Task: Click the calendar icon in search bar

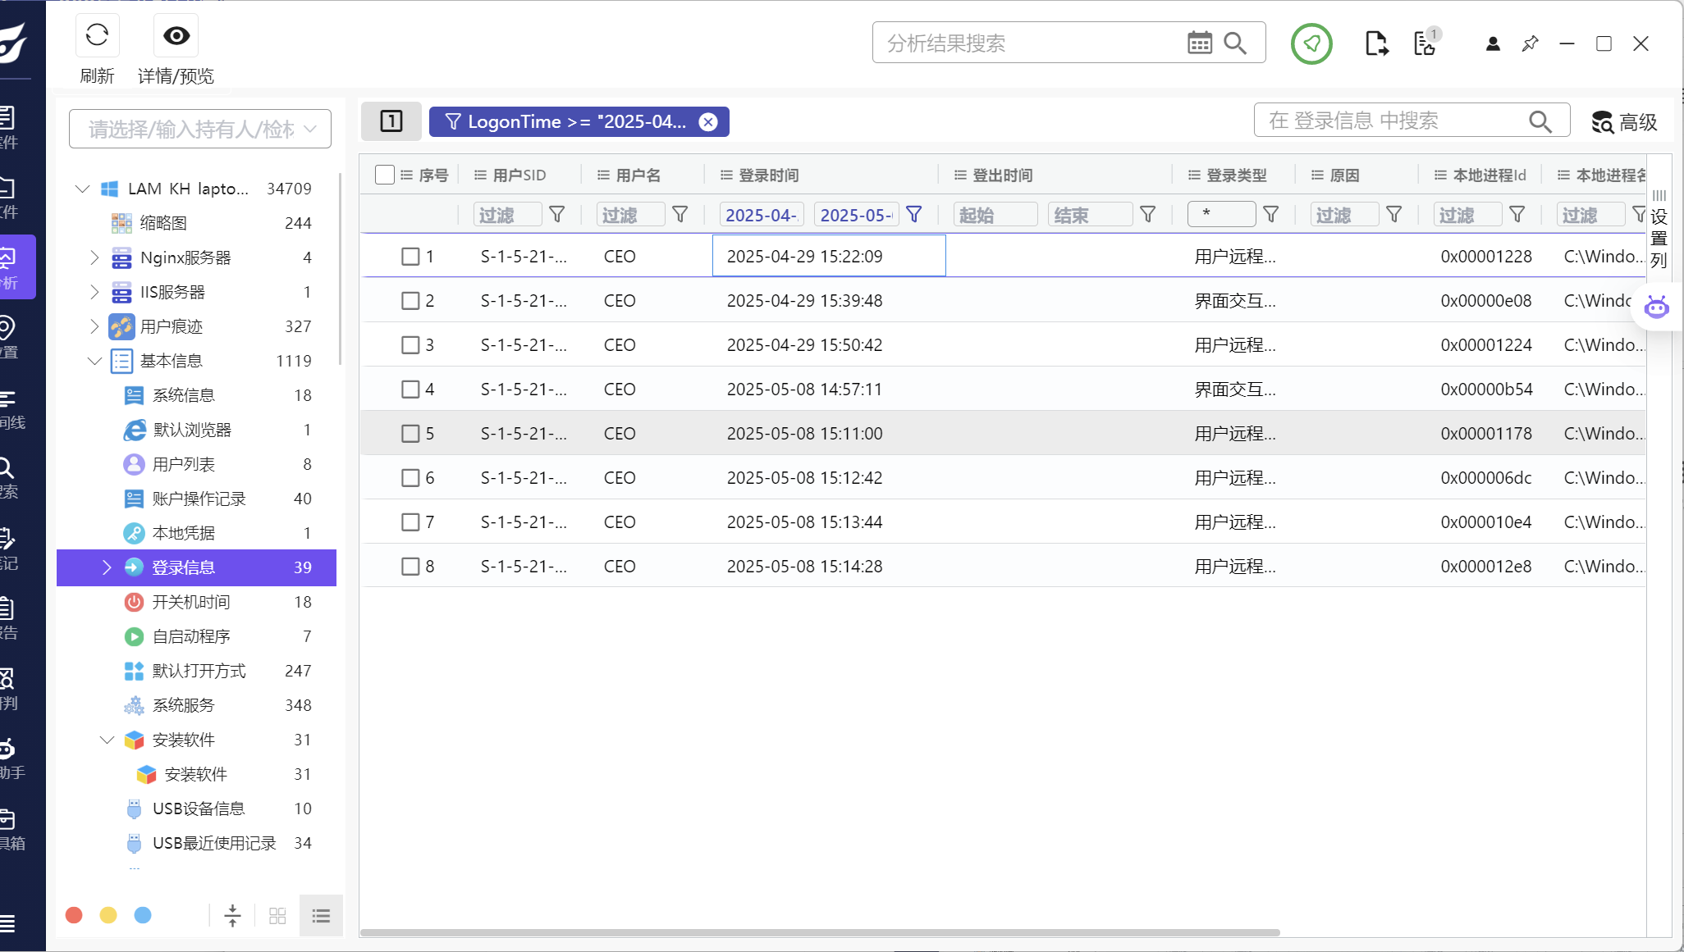Action: click(x=1199, y=43)
